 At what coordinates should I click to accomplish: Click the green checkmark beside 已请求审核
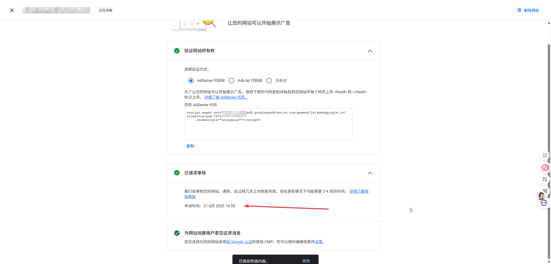pyautogui.click(x=177, y=173)
